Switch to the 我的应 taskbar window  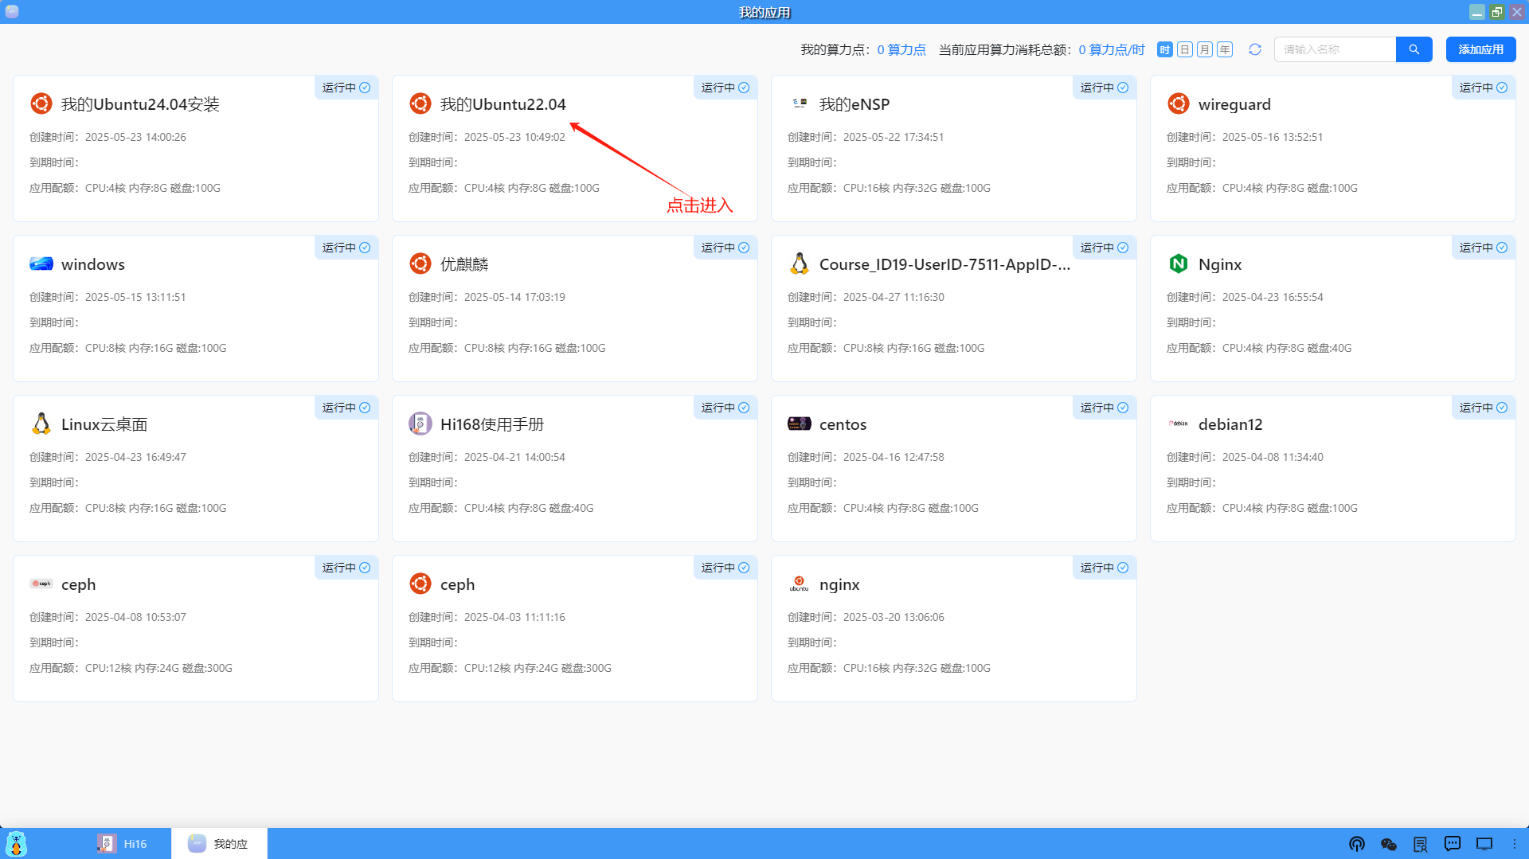(219, 844)
